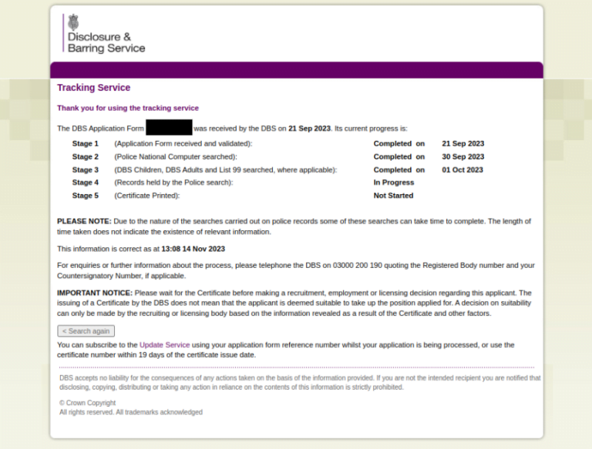Click the 'Stage 5' label

[x=86, y=196]
